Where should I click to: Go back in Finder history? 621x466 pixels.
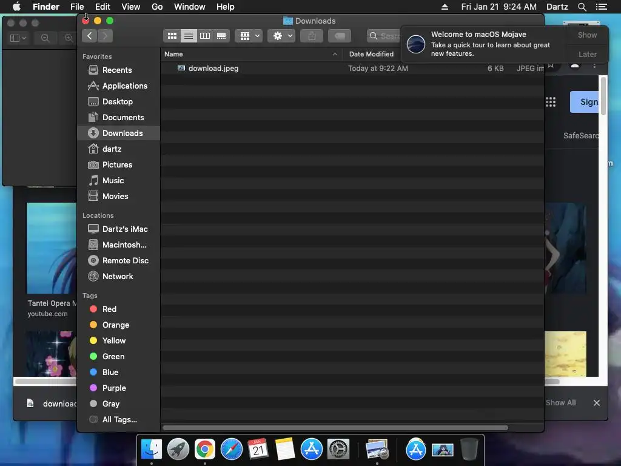(90, 36)
